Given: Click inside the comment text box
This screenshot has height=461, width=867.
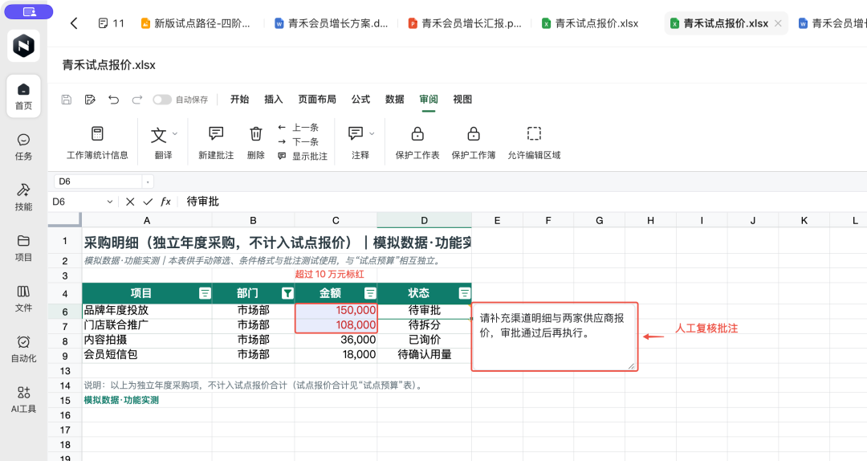Looking at the screenshot, I should click(555, 337).
